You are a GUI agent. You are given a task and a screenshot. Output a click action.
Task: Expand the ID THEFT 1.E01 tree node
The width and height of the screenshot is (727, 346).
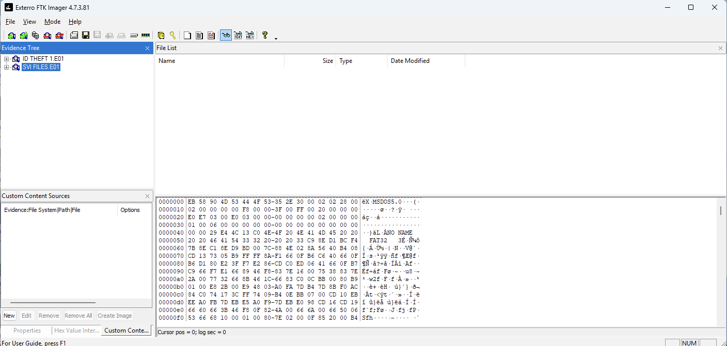(x=7, y=59)
